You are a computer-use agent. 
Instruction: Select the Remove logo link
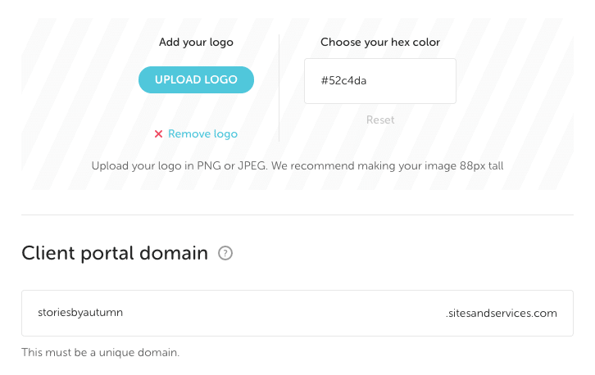(x=202, y=134)
